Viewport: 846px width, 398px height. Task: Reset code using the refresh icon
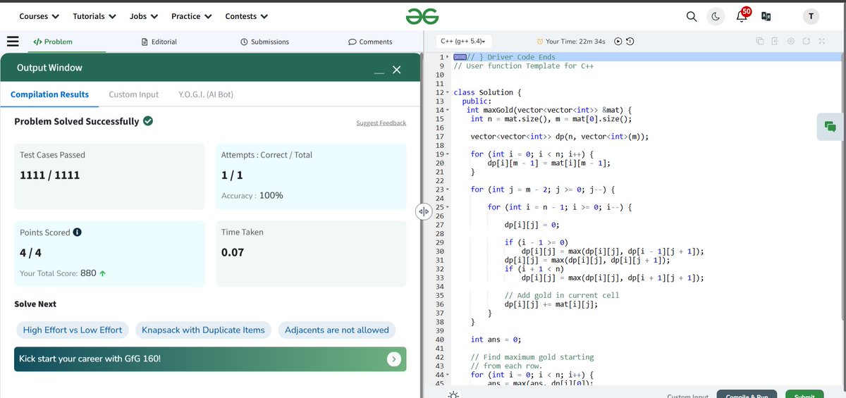coord(807,42)
